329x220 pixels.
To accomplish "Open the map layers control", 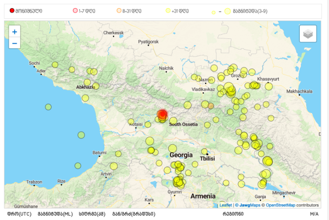I will (x=308, y=34).
